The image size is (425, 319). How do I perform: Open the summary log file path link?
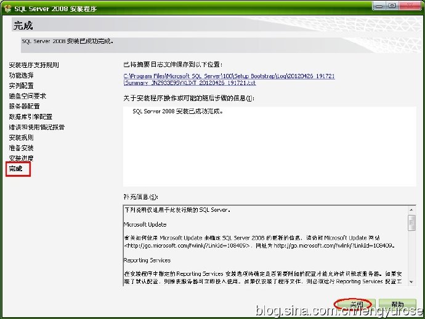[x=229, y=79]
